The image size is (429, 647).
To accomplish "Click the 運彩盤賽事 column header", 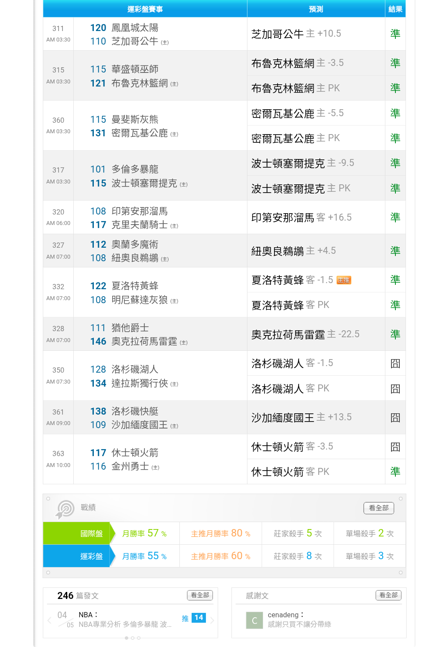I will click(x=145, y=9).
